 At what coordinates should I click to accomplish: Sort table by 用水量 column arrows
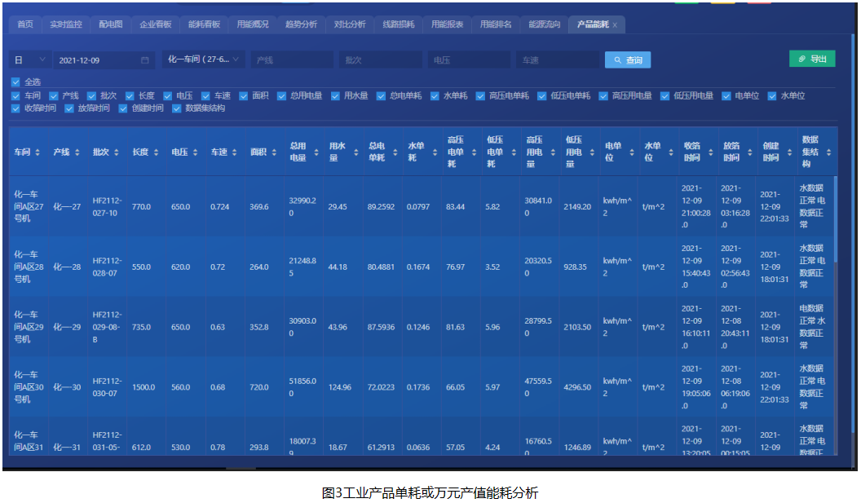[x=355, y=152]
